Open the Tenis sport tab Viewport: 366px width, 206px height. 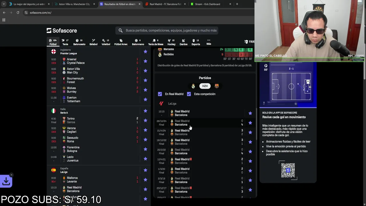pos(65,42)
